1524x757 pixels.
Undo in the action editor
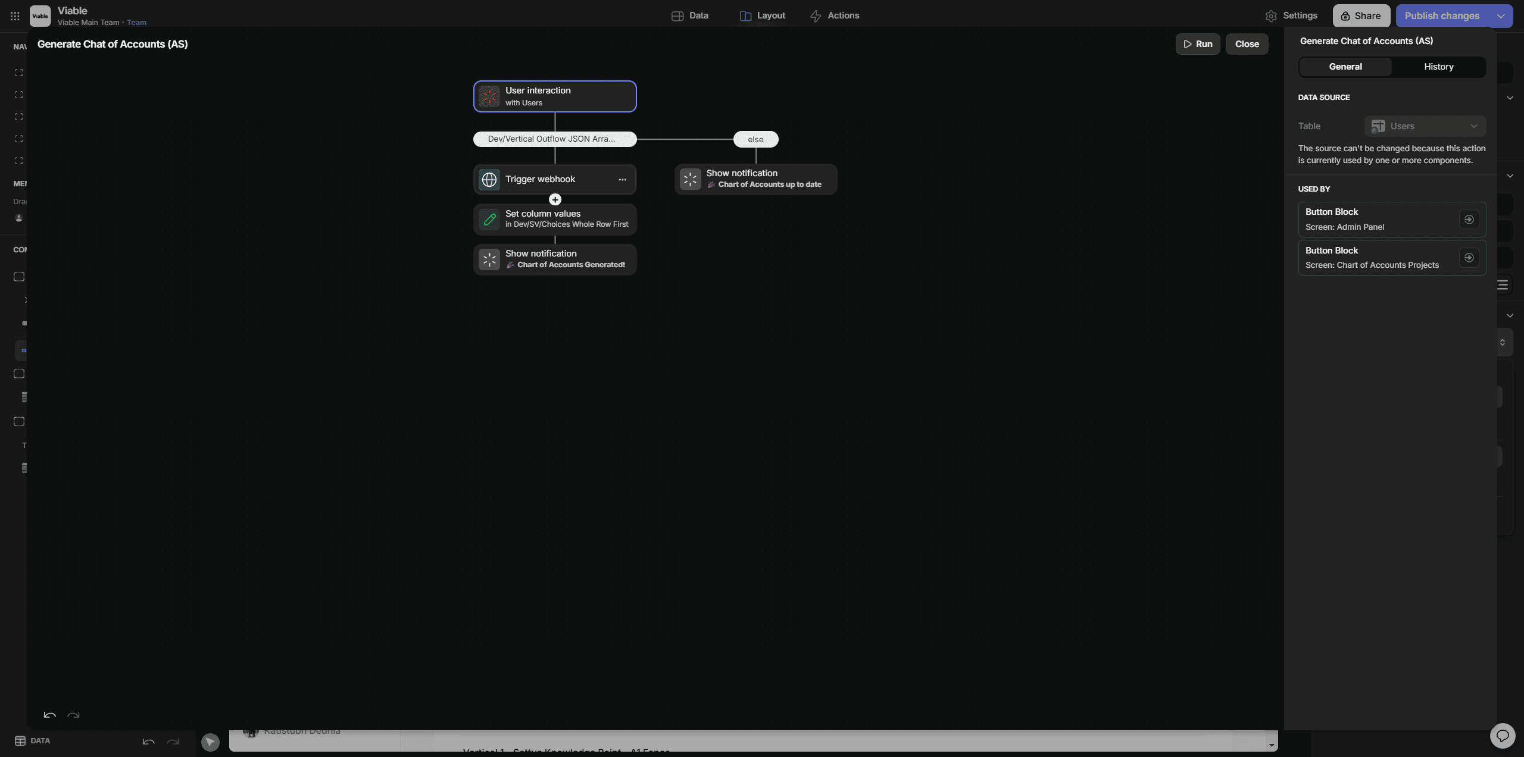coord(50,715)
